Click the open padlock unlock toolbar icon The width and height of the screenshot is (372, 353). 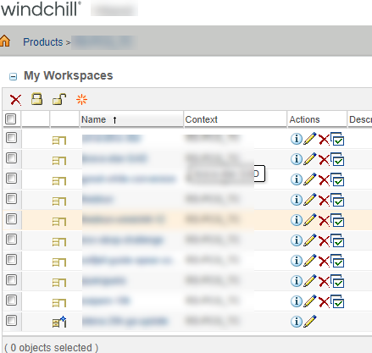[59, 99]
